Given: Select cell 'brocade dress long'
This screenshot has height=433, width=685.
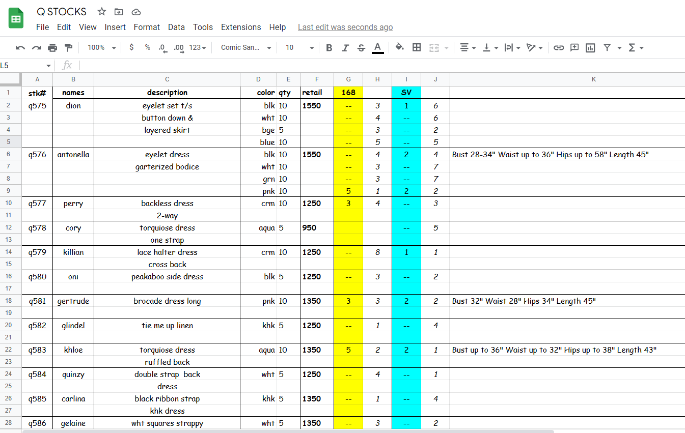Looking at the screenshot, I should point(167,301).
